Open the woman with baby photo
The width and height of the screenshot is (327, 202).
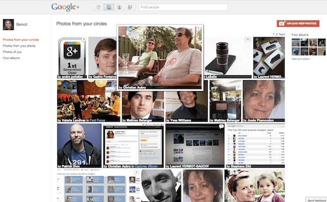tap(255, 186)
